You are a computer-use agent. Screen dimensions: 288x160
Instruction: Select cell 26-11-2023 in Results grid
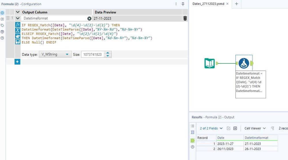click(x=261, y=149)
